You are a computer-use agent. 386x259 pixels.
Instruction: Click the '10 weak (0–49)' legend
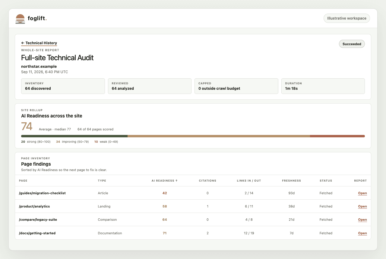pyautogui.click(x=106, y=142)
